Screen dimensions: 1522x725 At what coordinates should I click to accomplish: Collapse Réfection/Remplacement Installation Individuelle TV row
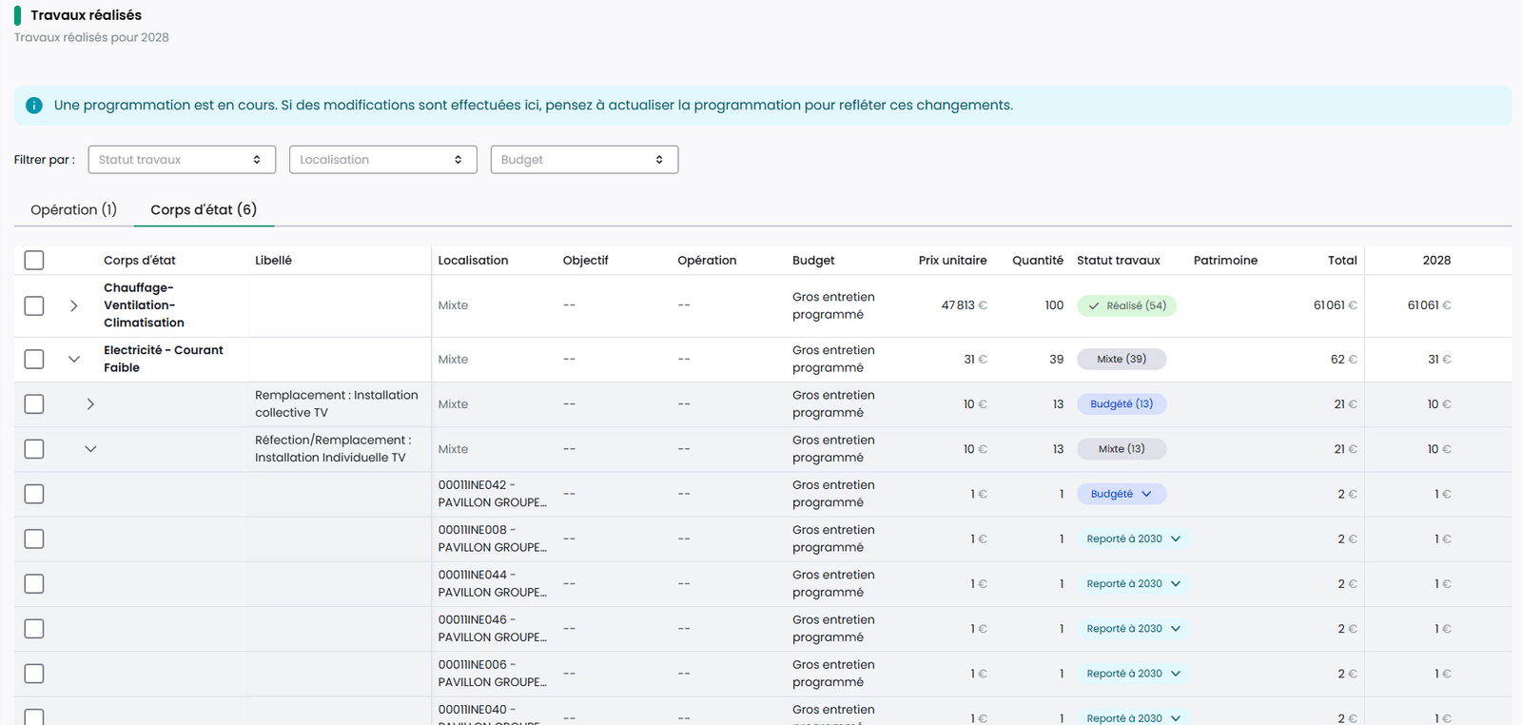pos(90,448)
